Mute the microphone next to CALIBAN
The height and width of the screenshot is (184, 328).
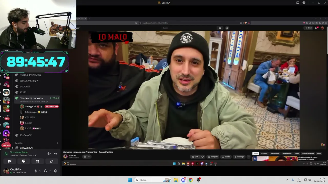pyautogui.click(x=36, y=171)
